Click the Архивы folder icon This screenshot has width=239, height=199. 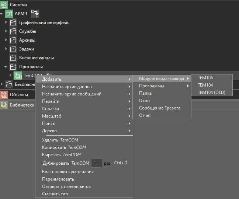(x=13, y=40)
